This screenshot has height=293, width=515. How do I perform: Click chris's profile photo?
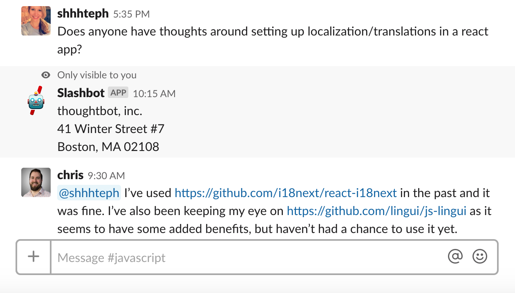click(36, 182)
